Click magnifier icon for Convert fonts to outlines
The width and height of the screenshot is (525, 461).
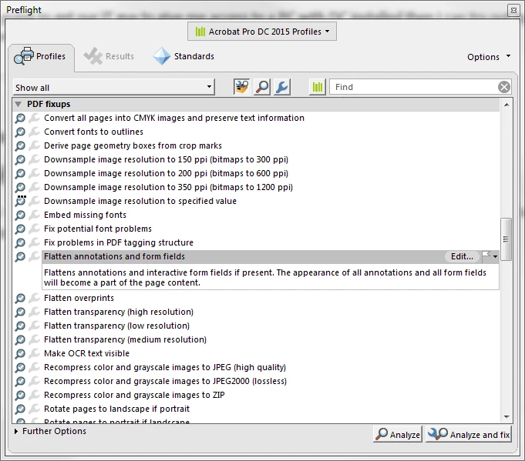(x=20, y=132)
